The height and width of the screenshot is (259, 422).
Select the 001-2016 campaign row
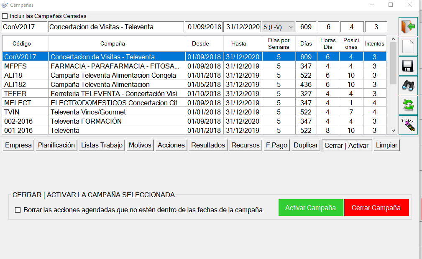tap(194, 130)
